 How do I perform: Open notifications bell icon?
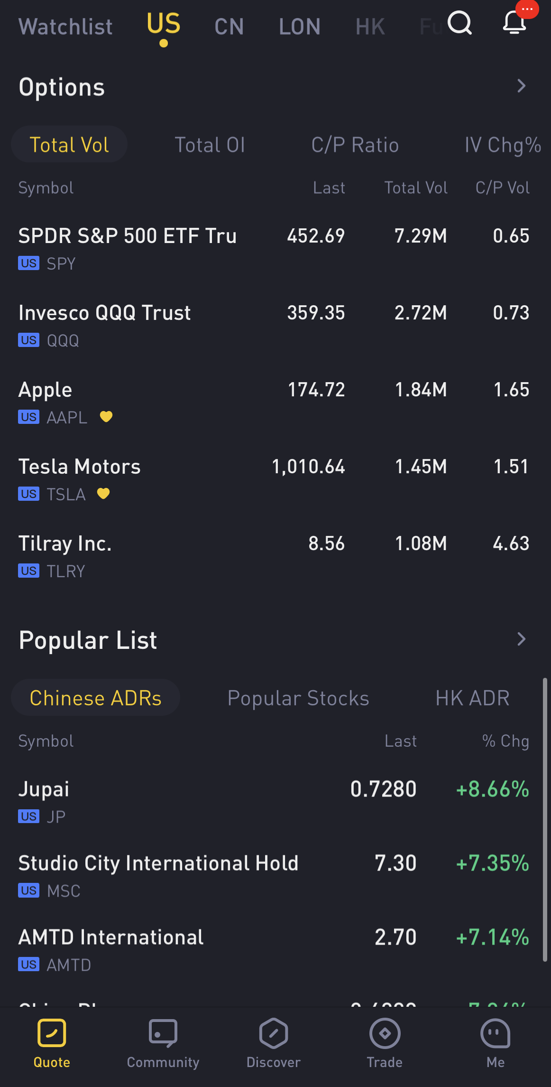tap(514, 23)
